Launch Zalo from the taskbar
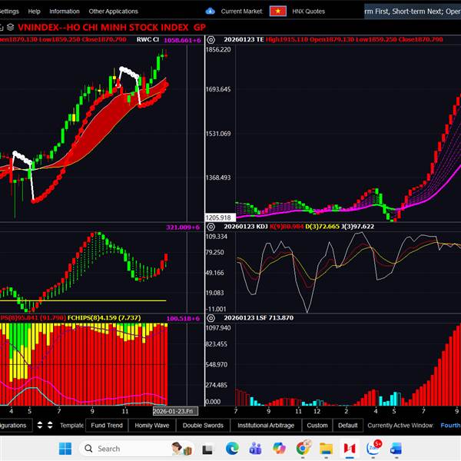The width and height of the screenshot is (461, 461). (373, 448)
